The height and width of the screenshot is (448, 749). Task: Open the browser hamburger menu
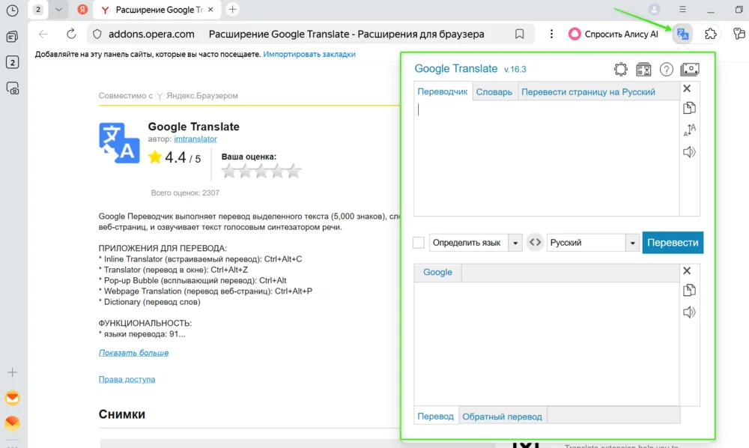pyautogui.click(x=682, y=10)
